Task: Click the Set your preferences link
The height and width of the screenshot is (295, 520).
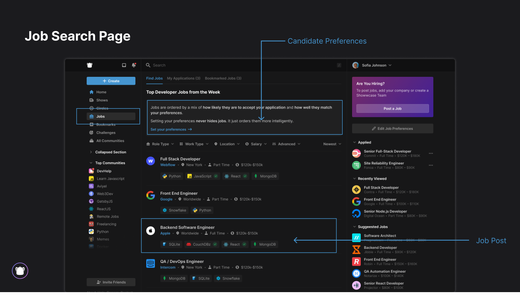Action: point(168,129)
